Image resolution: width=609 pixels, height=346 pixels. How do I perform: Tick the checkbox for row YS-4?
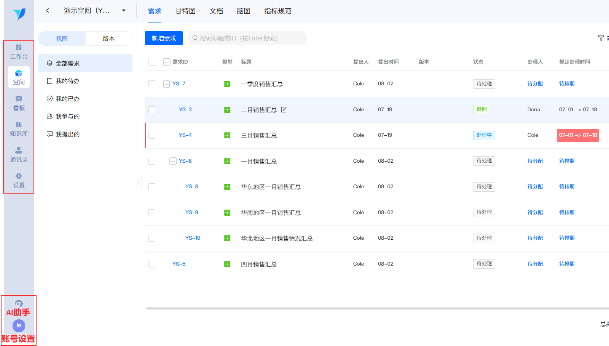(152, 135)
